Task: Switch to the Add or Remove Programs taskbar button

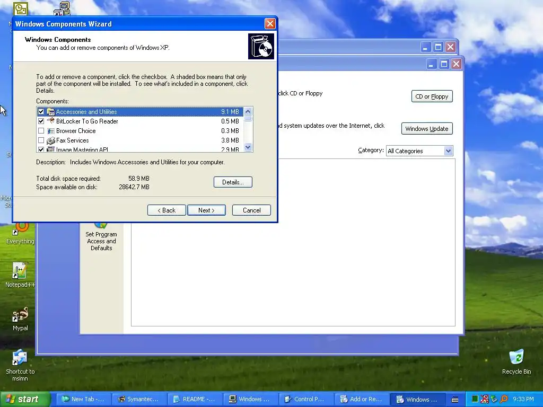Action: (362, 399)
